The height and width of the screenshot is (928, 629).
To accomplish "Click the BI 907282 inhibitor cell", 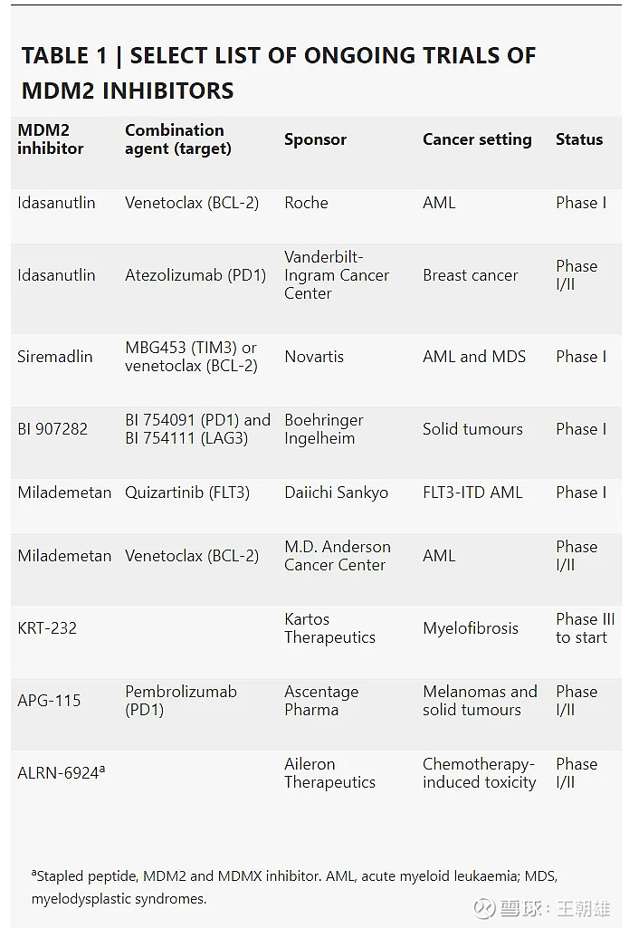I will coord(52,429).
